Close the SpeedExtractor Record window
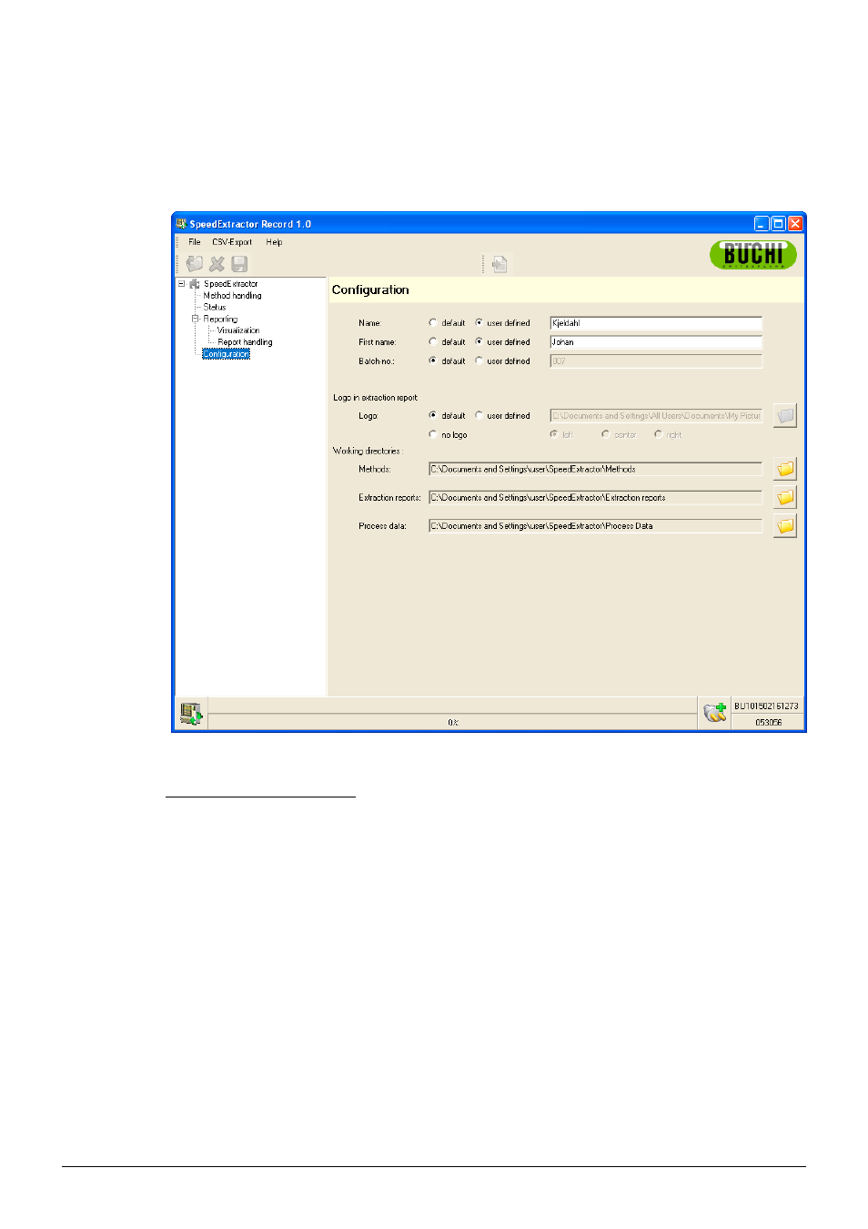 pyautogui.click(x=795, y=224)
